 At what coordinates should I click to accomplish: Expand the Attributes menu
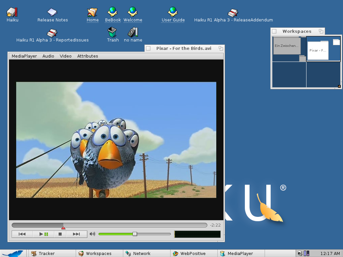(87, 56)
